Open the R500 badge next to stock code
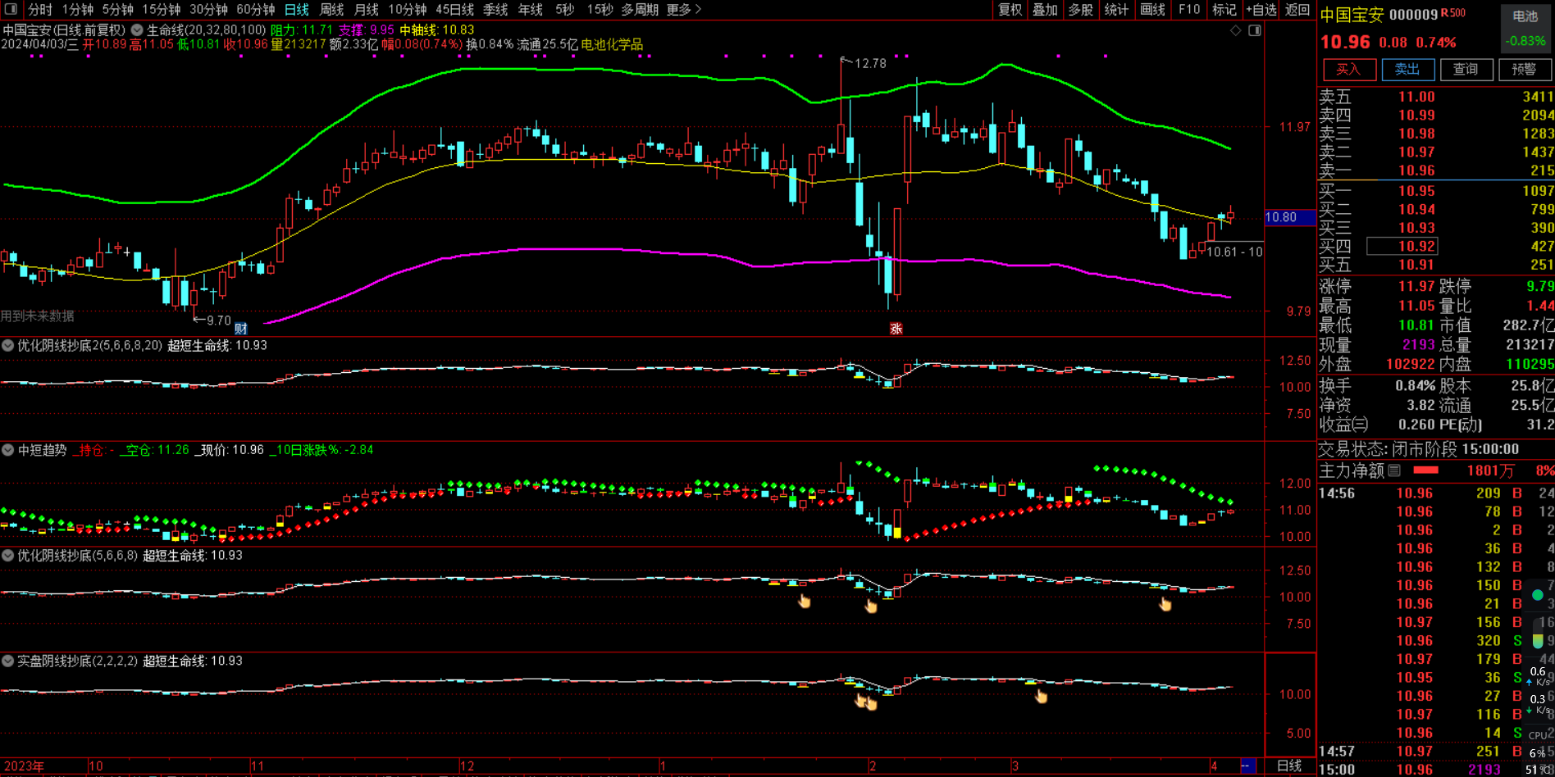The image size is (1555, 777). tap(1453, 13)
